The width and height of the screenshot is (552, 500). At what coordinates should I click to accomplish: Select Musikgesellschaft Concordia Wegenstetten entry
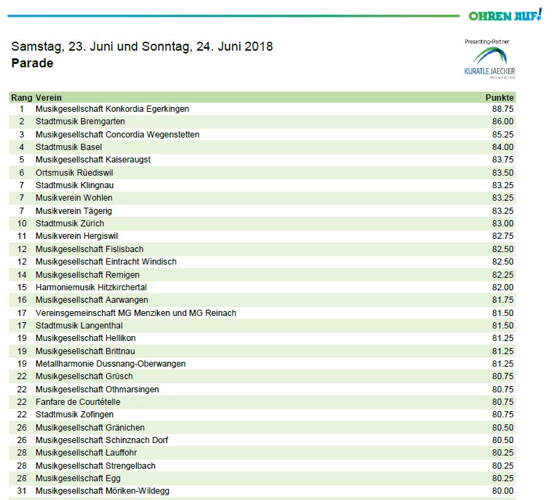[117, 134]
